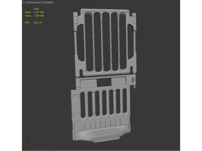Click the Verts count value 1 390 390
The image size is (202, 151).
[39, 16]
